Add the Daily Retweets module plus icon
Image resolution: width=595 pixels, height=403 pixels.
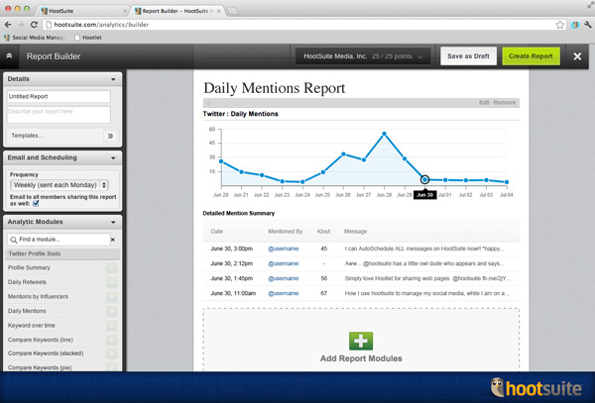pyautogui.click(x=111, y=282)
